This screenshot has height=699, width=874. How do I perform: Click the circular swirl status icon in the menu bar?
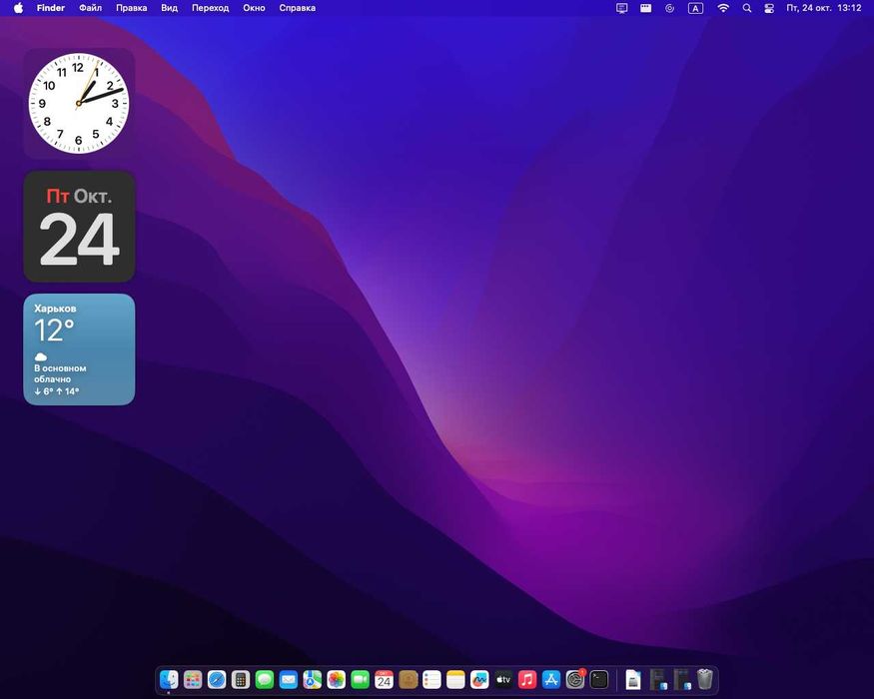[x=670, y=8]
